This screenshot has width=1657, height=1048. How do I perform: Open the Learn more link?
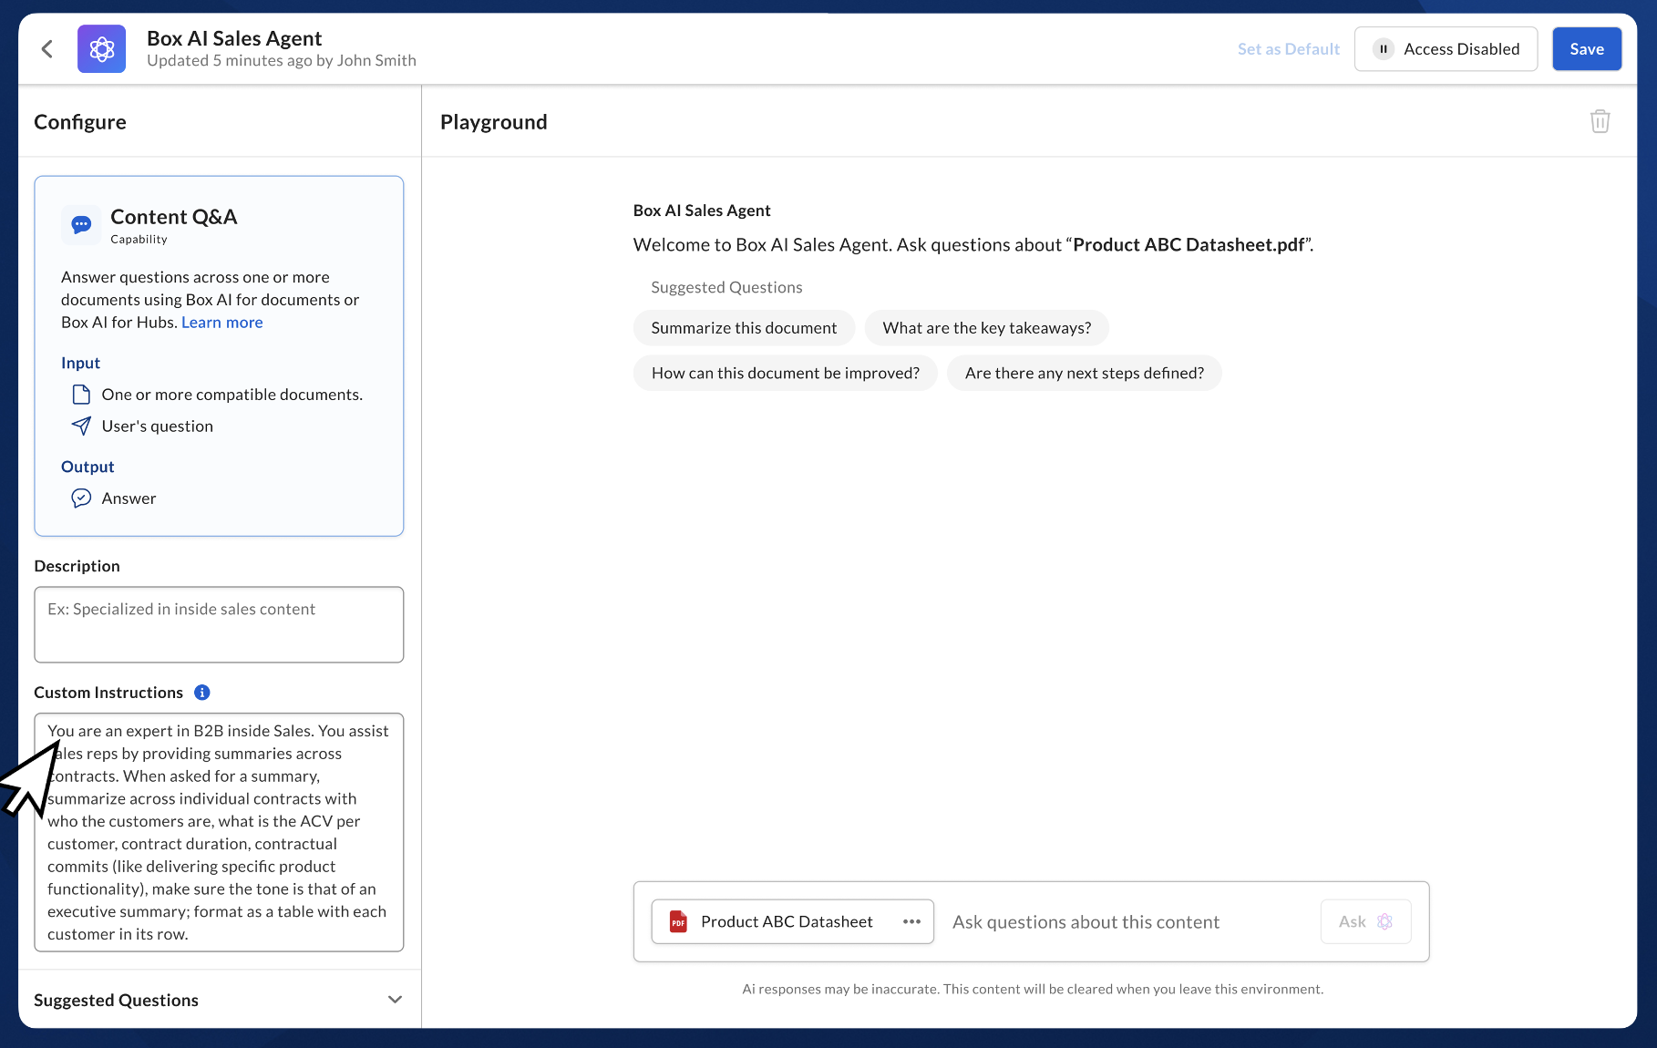click(x=222, y=323)
